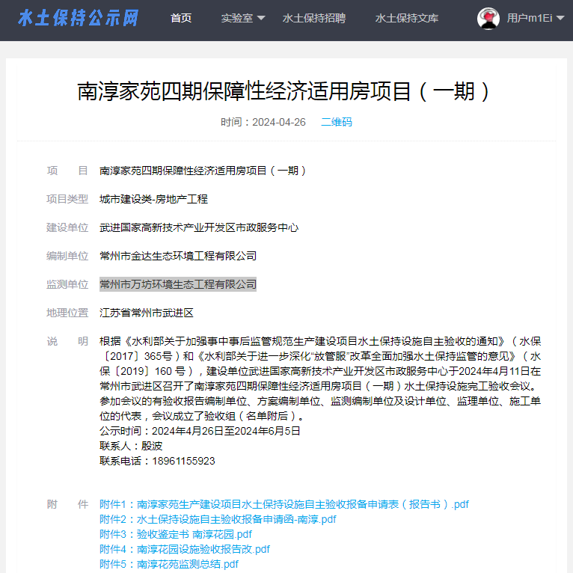Click the contact phone 18961155923
This screenshot has width=573, height=573.
pyautogui.click(x=183, y=461)
